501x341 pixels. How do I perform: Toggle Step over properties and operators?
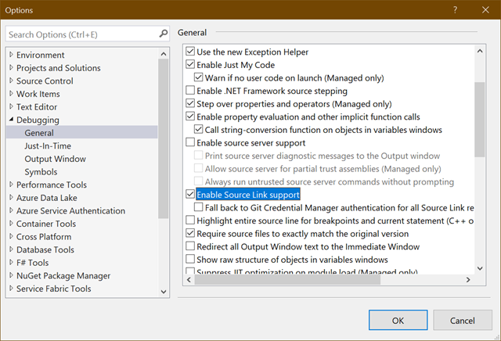[190, 103]
